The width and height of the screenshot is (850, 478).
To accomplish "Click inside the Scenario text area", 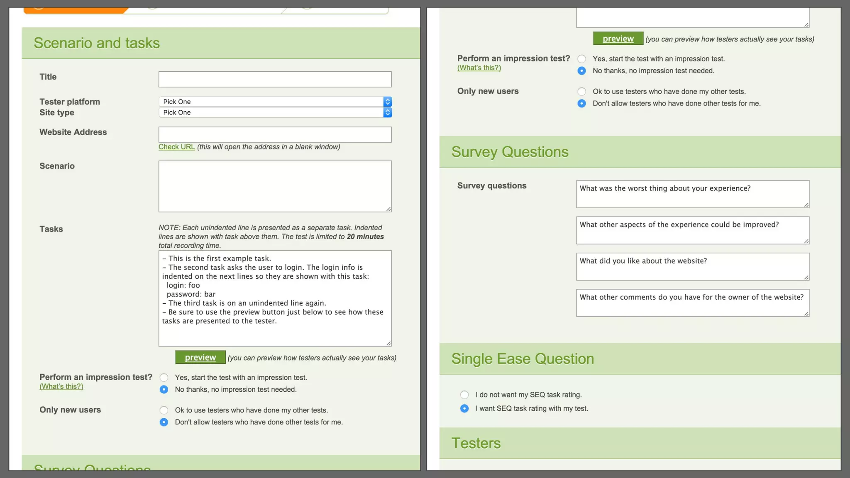I will 275,186.
